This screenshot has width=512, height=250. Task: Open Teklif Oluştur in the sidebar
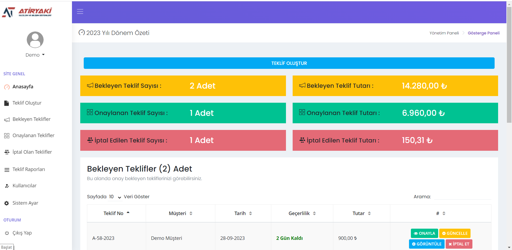(x=27, y=103)
